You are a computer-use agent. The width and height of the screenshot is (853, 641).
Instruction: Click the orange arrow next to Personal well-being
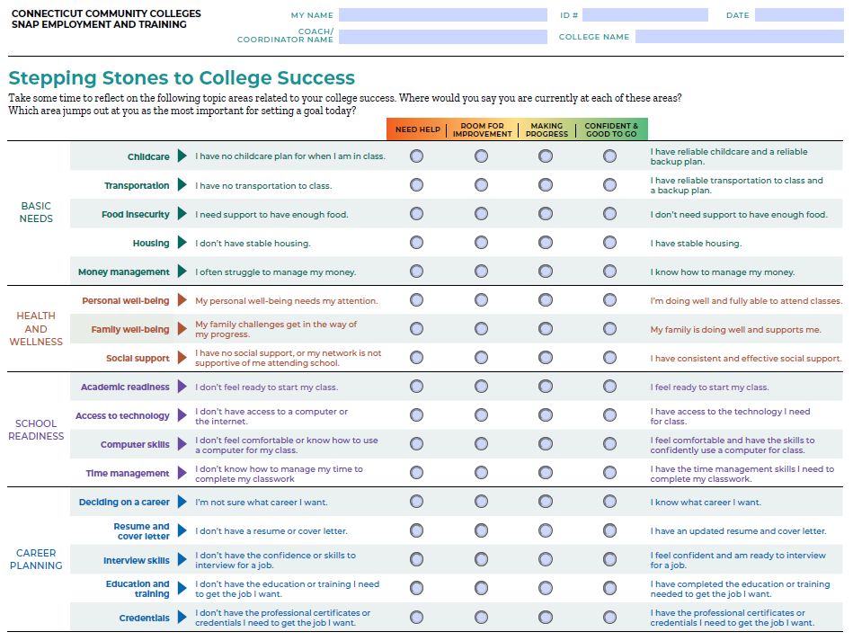pos(182,300)
